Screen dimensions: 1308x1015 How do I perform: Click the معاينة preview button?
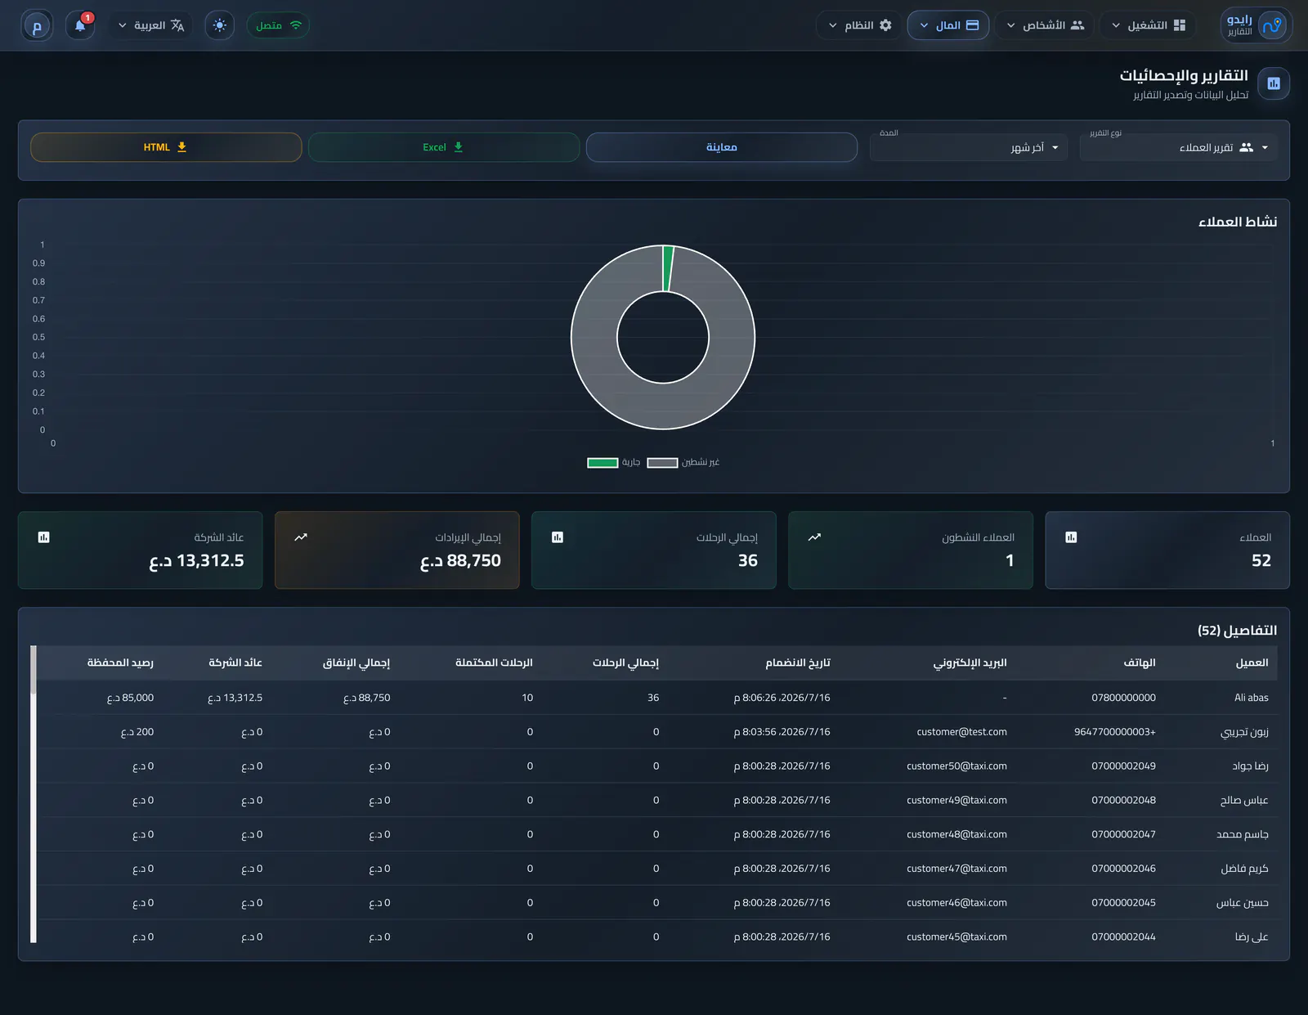click(x=722, y=147)
